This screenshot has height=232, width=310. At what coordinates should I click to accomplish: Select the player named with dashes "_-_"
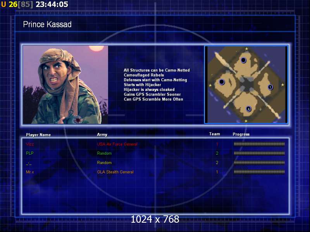tap(29, 164)
